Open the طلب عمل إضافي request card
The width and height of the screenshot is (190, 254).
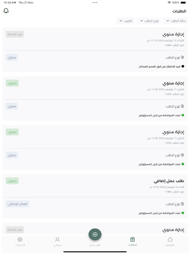point(95,196)
